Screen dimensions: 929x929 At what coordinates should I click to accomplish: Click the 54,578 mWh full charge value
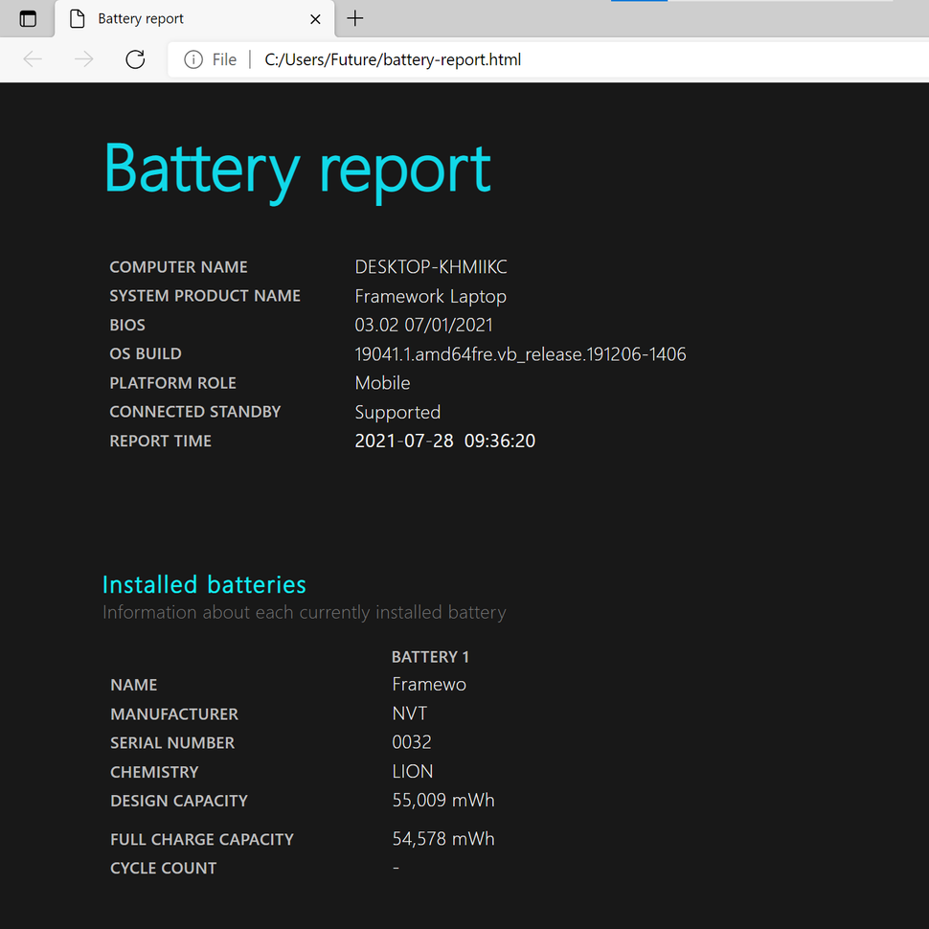443,838
